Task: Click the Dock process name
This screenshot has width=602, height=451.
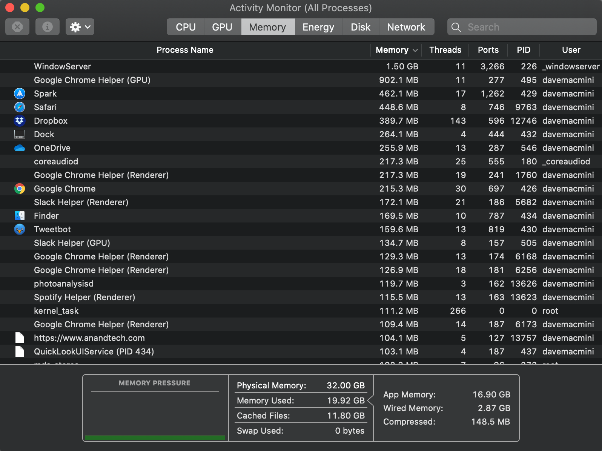Action: 44,134
